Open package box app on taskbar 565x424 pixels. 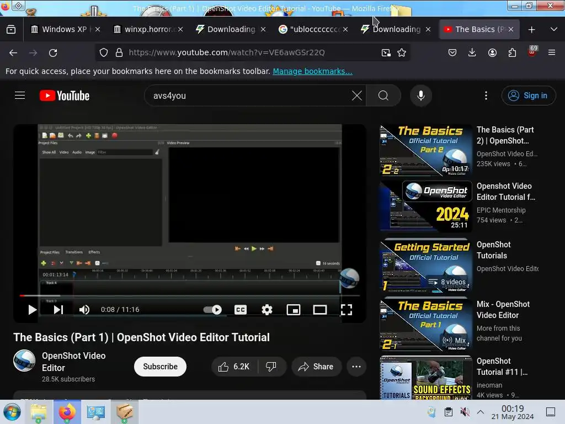point(125,412)
